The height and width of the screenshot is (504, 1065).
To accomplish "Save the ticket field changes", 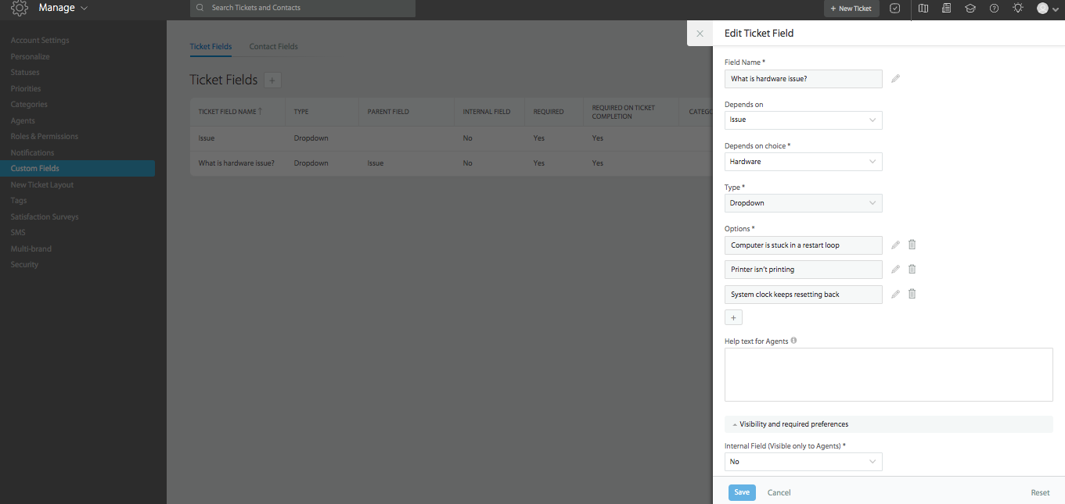I will click(x=742, y=492).
